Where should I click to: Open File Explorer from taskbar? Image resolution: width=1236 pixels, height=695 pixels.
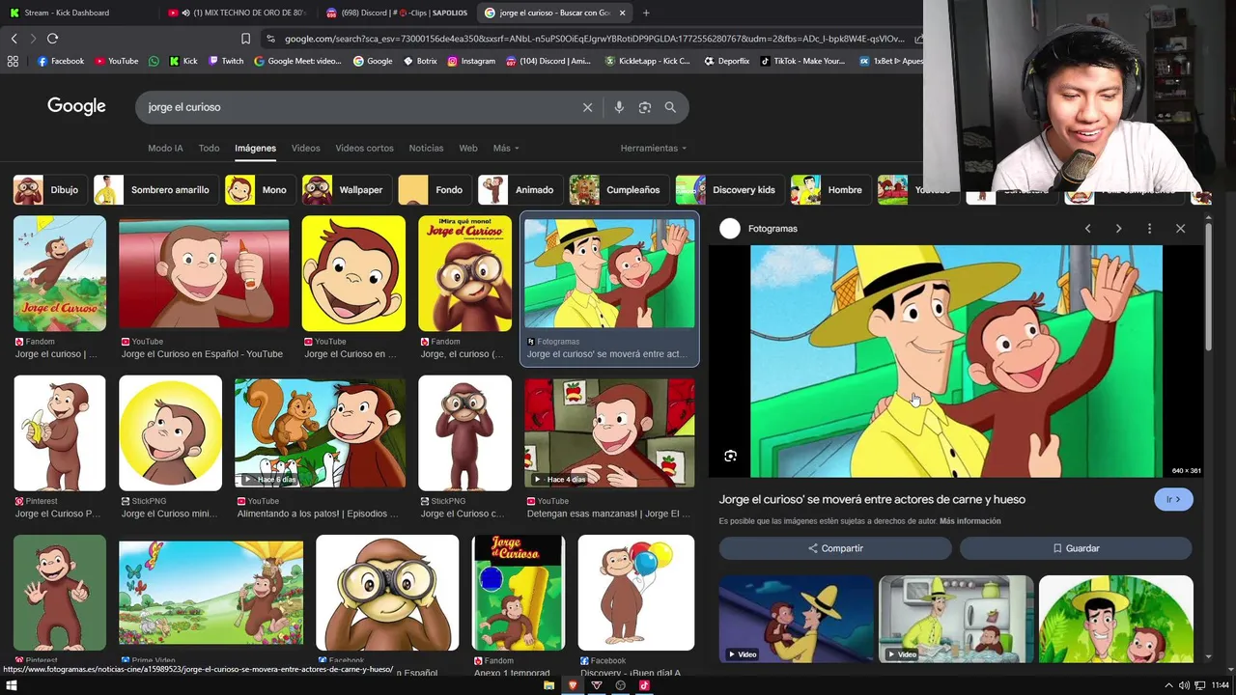click(x=548, y=685)
